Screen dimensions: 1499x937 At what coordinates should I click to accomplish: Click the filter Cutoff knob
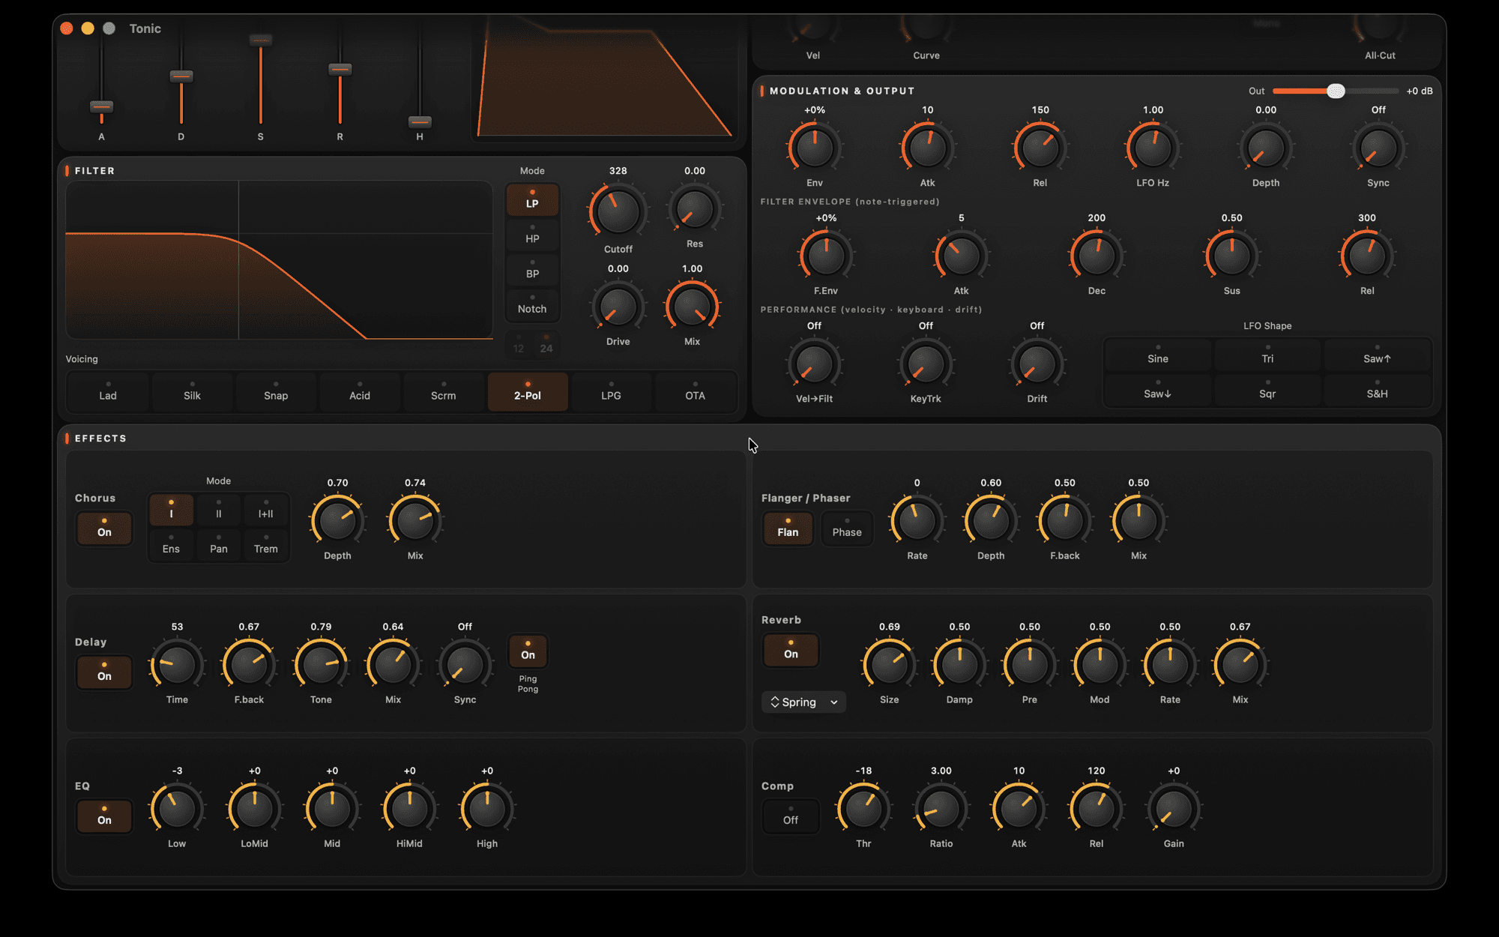click(618, 212)
